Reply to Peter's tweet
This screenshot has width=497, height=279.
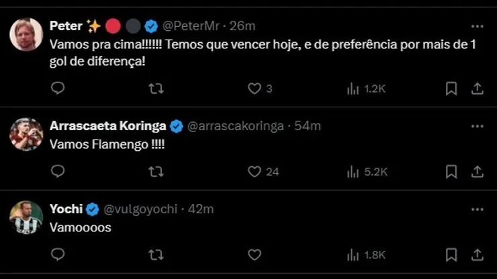pyautogui.click(x=58, y=89)
